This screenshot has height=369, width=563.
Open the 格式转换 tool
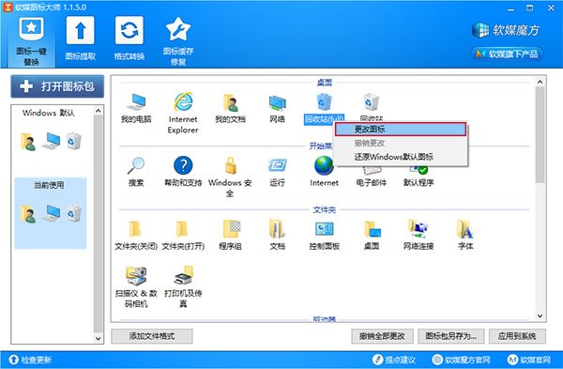click(129, 38)
